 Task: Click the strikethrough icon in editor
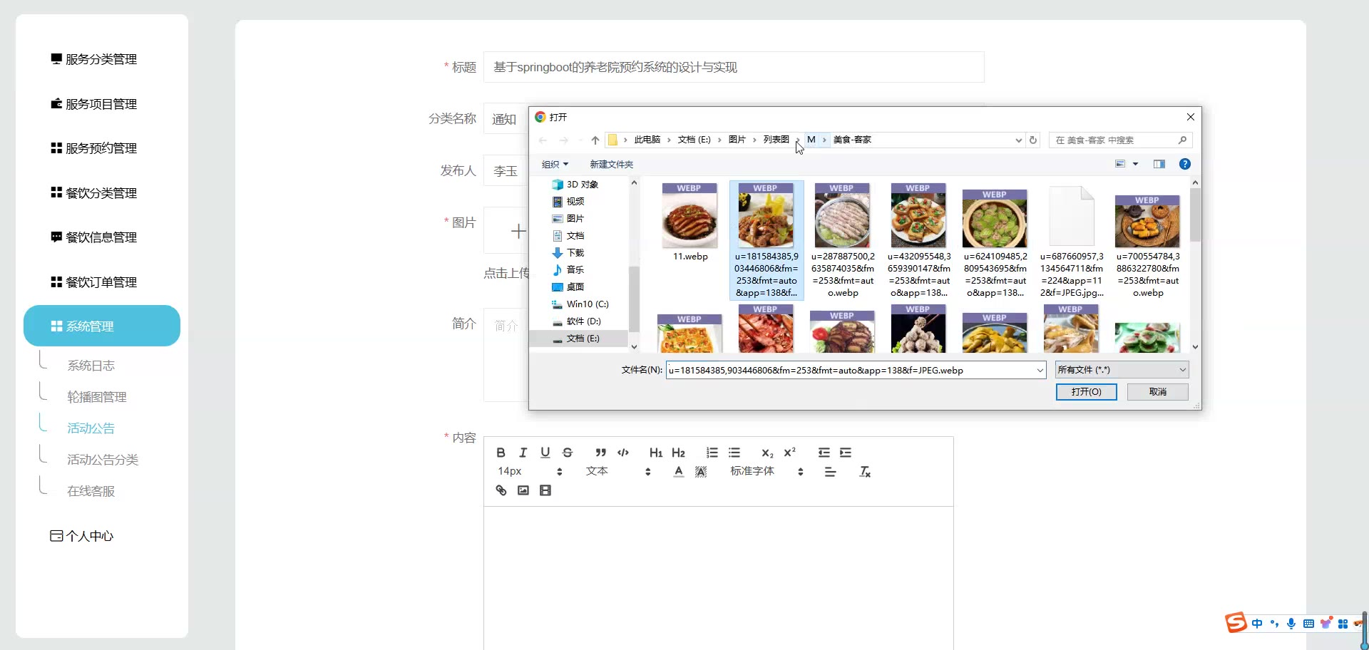click(568, 453)
